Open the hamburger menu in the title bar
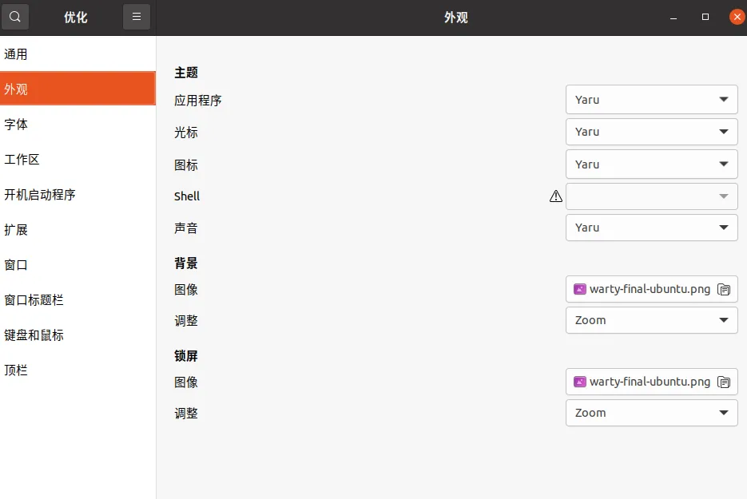Image resolution: width=747 pixels, height=499 pixels. (136, 16)
